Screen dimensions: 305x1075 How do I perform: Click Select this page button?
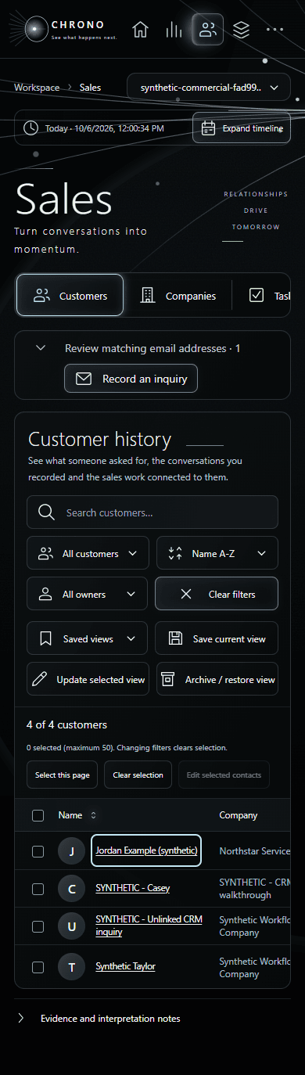coord(63,775)
